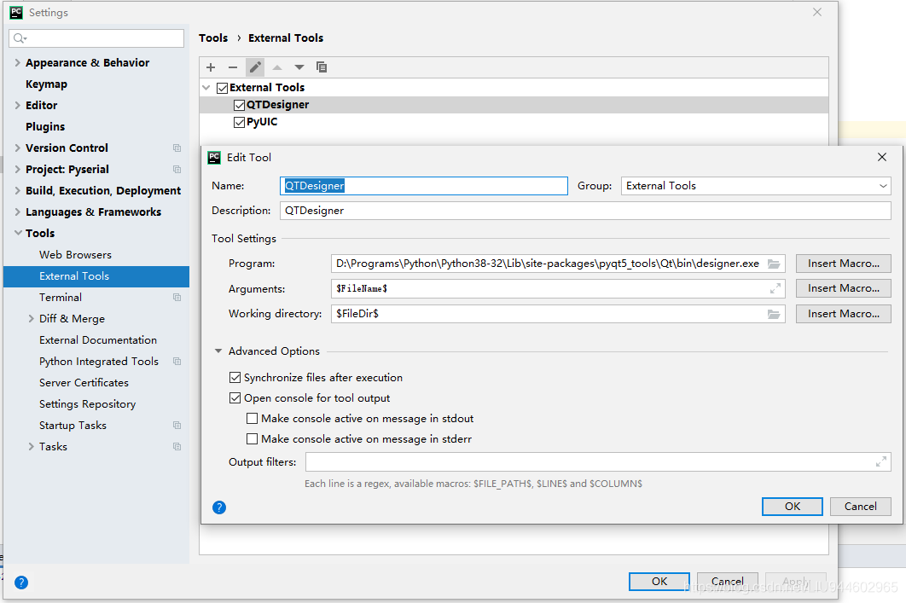Viewport: 906px width, 603px height.
Task: Click project-level icon beside Python Integrated Tools
Action: tap(177, 362)
